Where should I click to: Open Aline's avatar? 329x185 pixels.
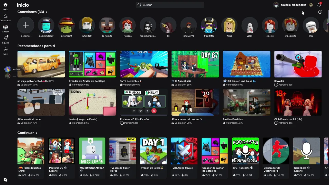tap(229, 25)
